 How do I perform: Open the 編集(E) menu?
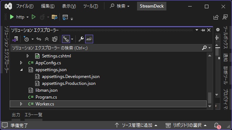coord(47,6)
